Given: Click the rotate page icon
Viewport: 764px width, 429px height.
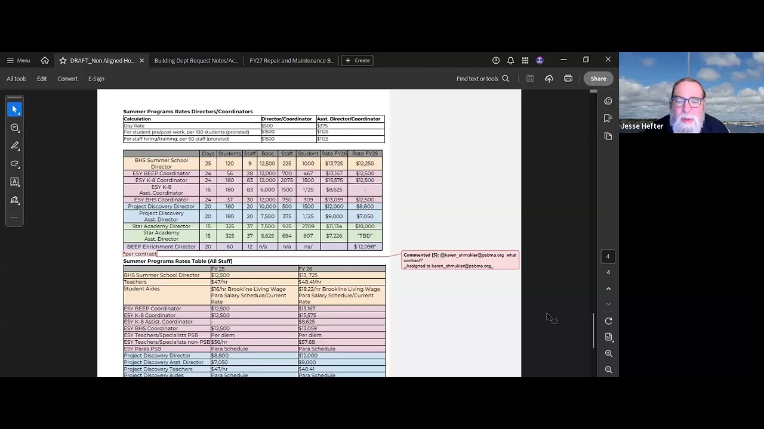Looking at the screenshot, I should tap(609, 321).
